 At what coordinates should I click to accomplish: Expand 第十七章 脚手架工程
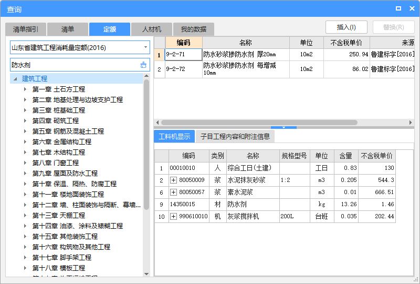(25, 257)
